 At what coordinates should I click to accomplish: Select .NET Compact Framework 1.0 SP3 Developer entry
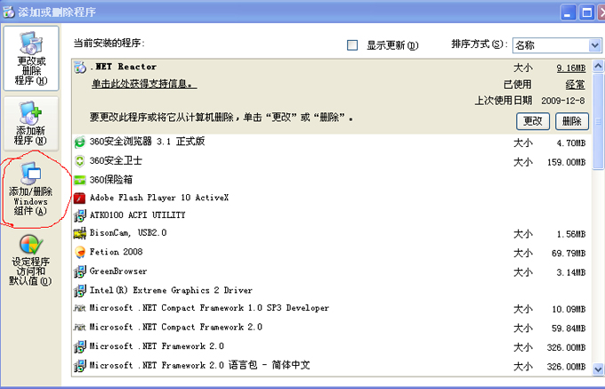click(x=332, y=308)
